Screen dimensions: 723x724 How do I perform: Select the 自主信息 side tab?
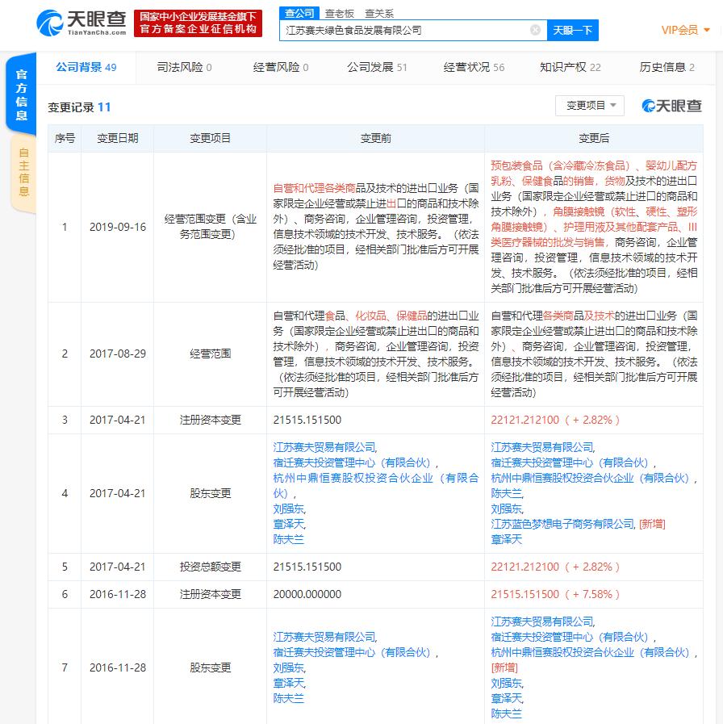[23, 172]
